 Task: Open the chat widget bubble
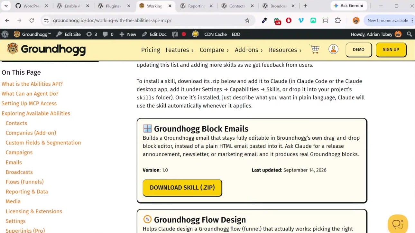(x=398, y=224)
